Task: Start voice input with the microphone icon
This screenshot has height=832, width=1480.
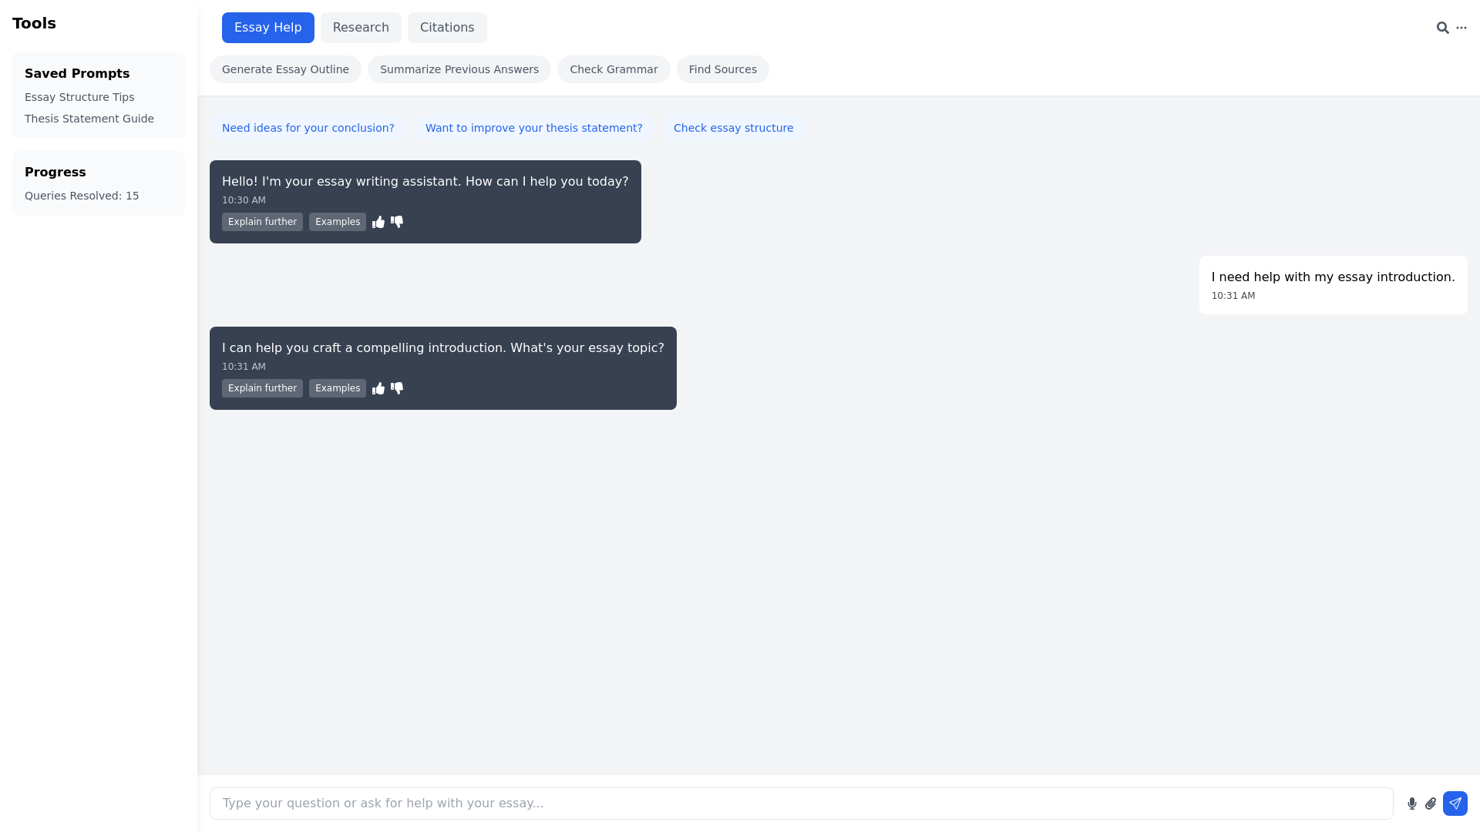Action: 1411,803
